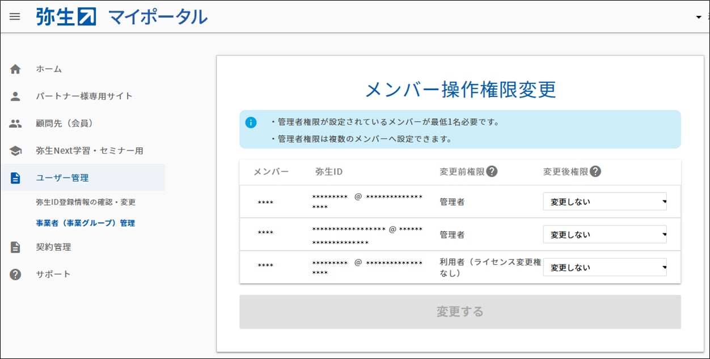Viewport: 710px width, 359px height.
Task: Open 弥生ID登録情報の確認・変更 link
Action: tap(86, 202)
